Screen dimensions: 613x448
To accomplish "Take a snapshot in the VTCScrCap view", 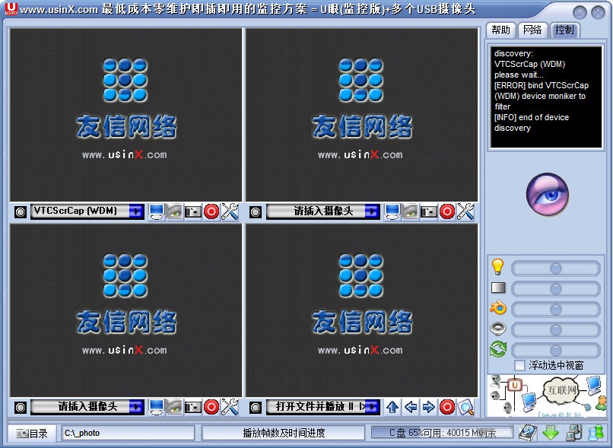I will (192, 211).
